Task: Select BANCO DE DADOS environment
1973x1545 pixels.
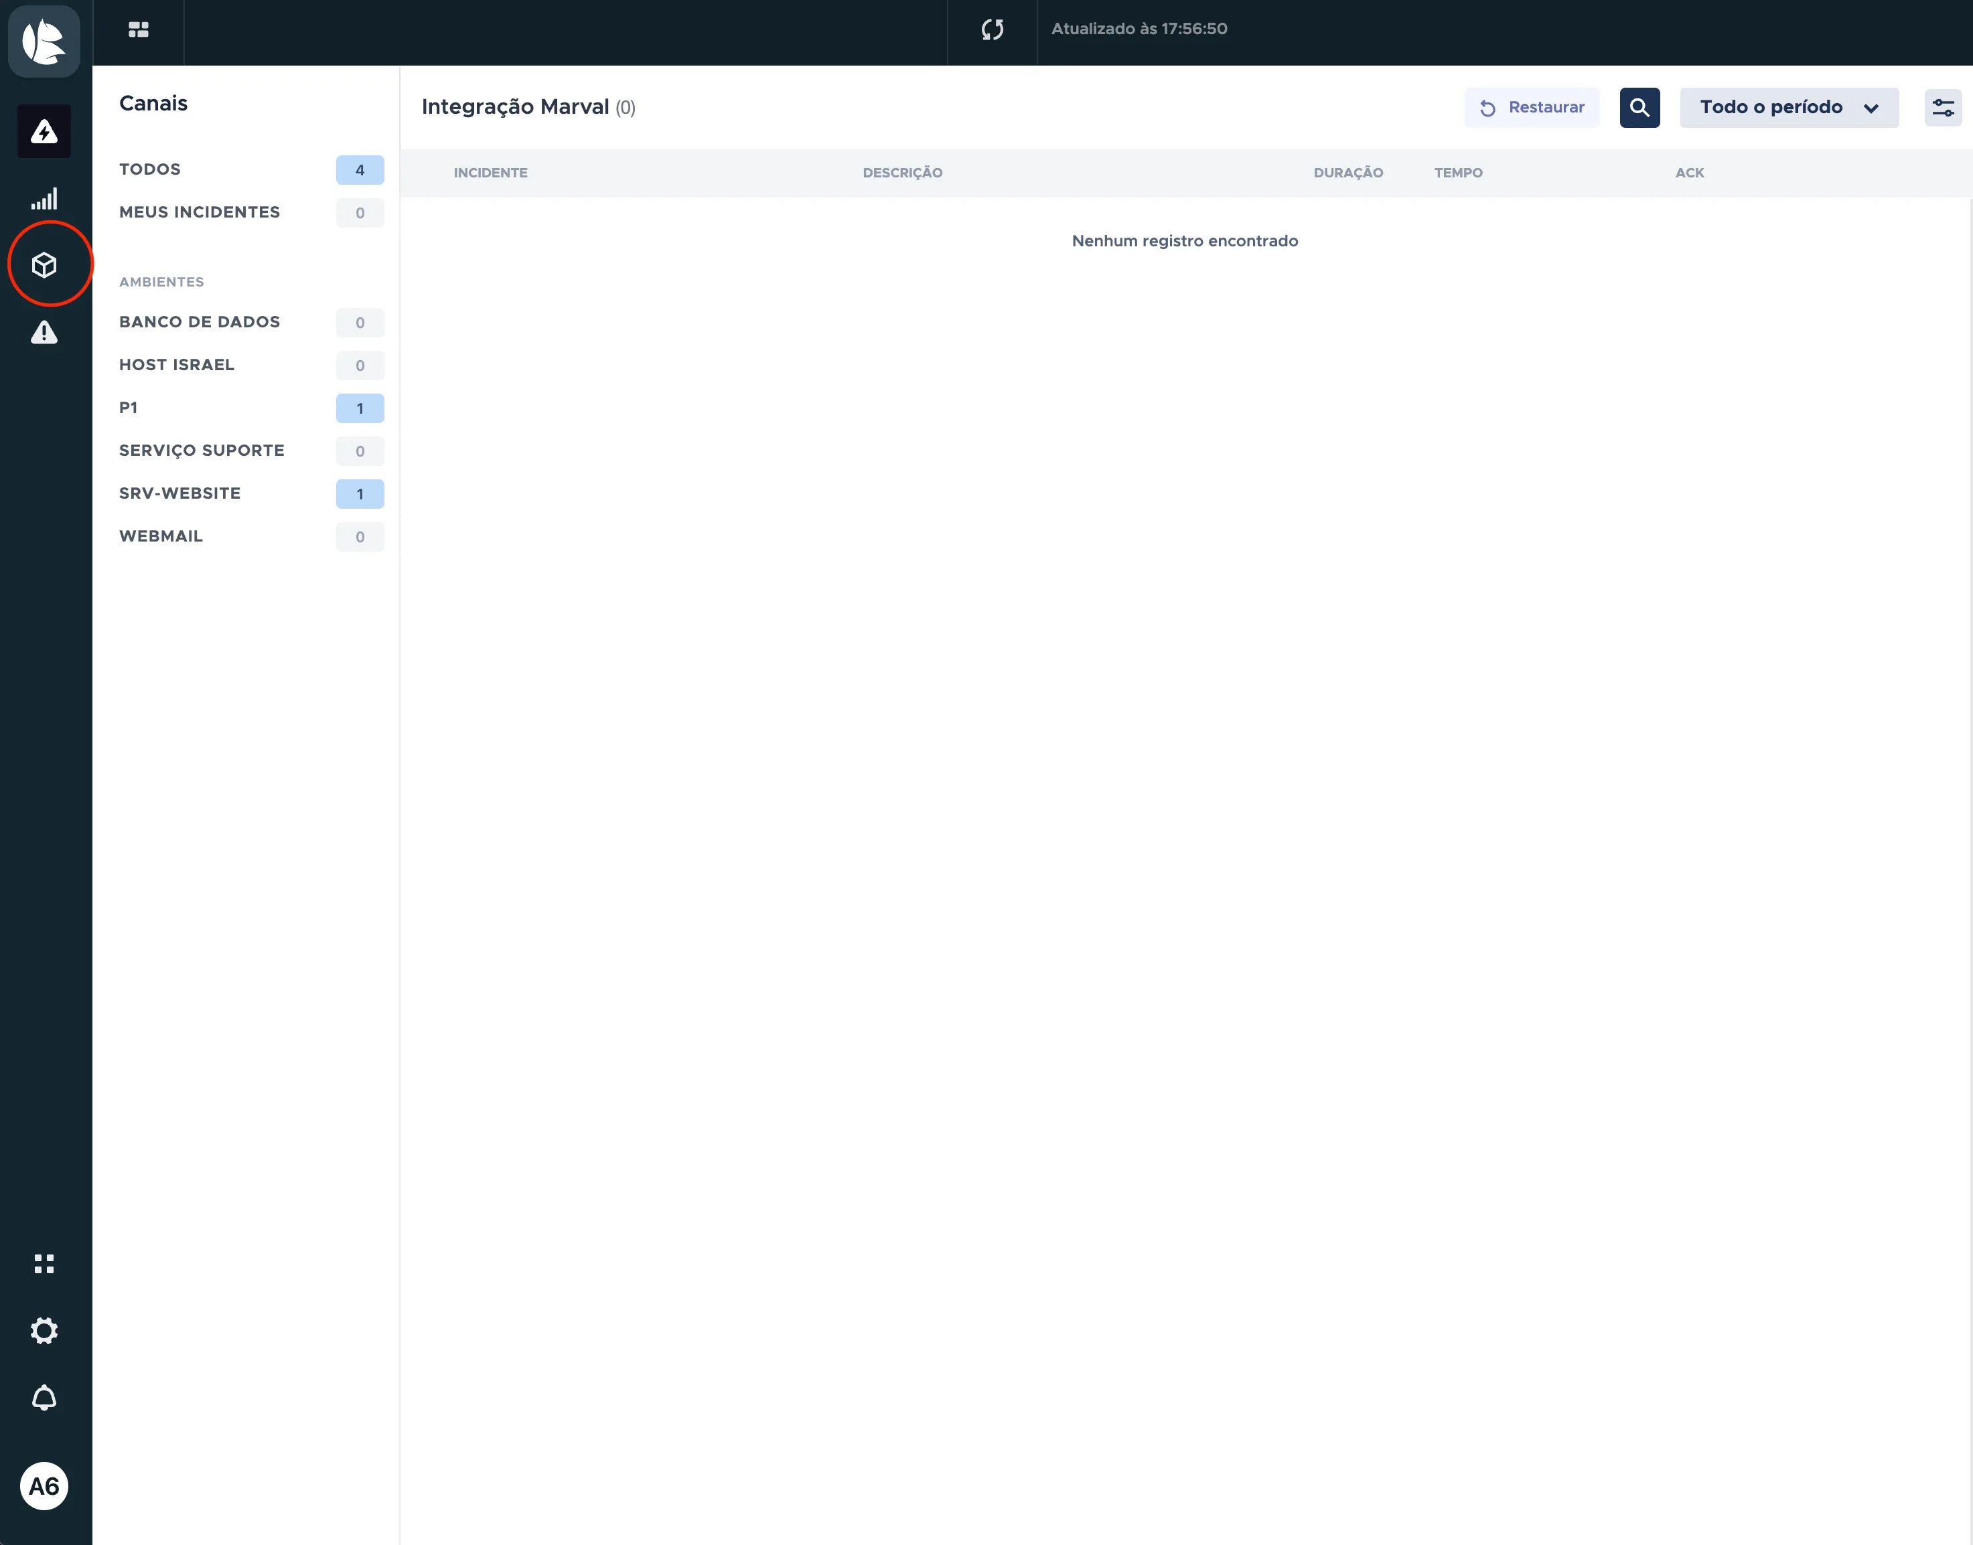Action: pos(252,322)
